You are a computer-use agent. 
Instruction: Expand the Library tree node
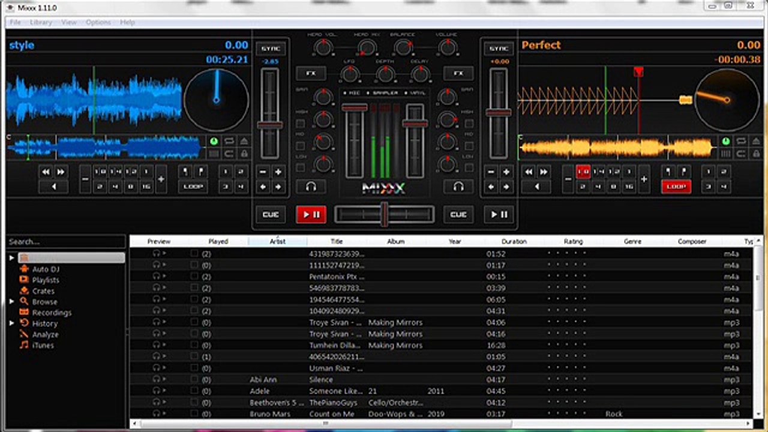click(x=12, y=257)
